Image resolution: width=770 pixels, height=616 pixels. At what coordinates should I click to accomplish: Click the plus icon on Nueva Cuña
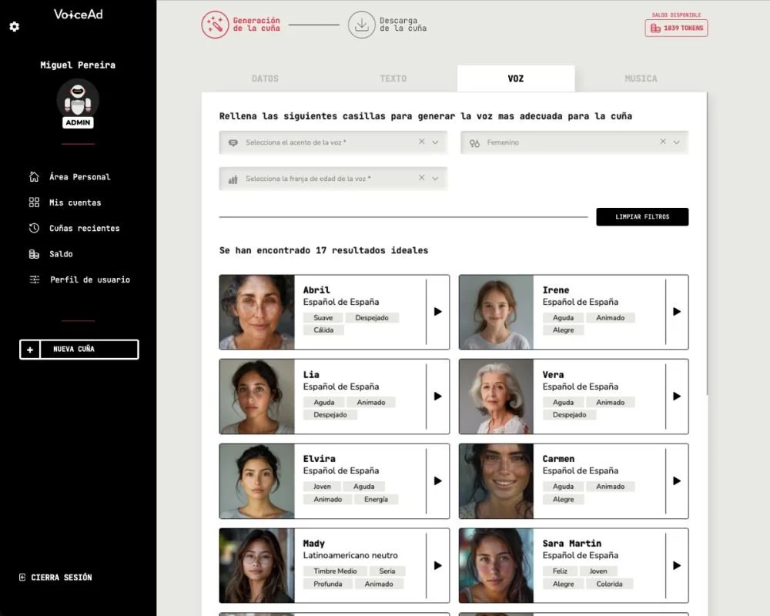point(30,350)
